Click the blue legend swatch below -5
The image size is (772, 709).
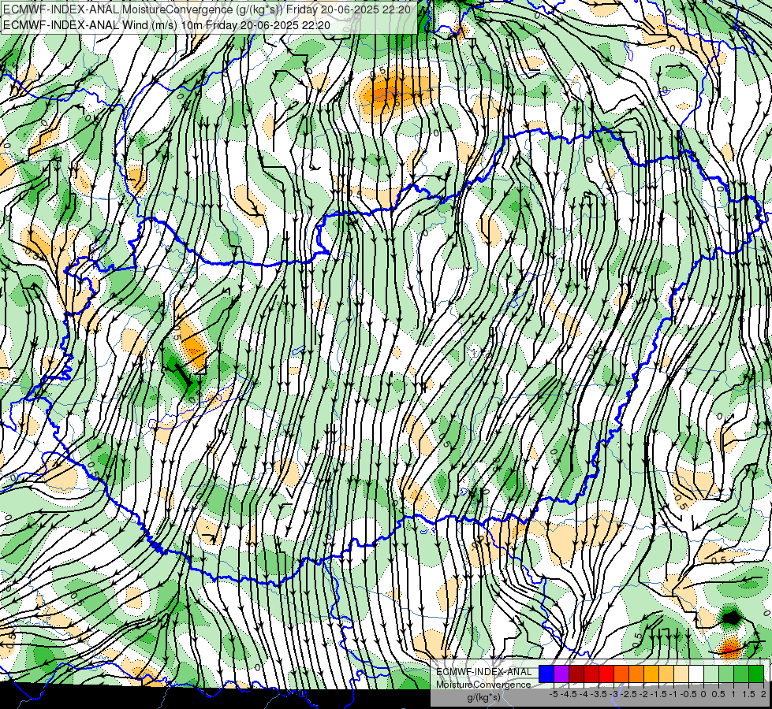546,674
